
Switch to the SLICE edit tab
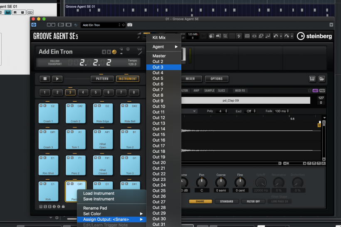222,90
